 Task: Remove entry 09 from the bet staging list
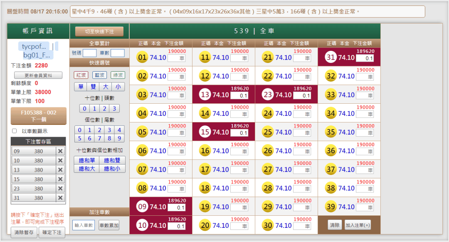pos(60,151)
